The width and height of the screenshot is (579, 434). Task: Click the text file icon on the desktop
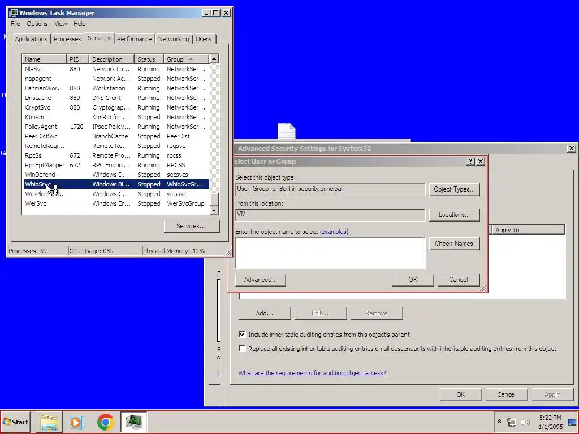pos(287,131)
